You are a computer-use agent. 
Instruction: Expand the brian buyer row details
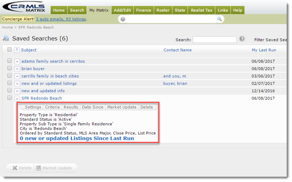coord(17,69)
